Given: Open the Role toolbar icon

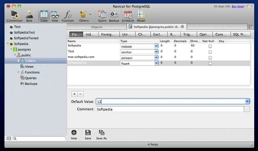Looking at the screenshot, I should tap(29, 16).
